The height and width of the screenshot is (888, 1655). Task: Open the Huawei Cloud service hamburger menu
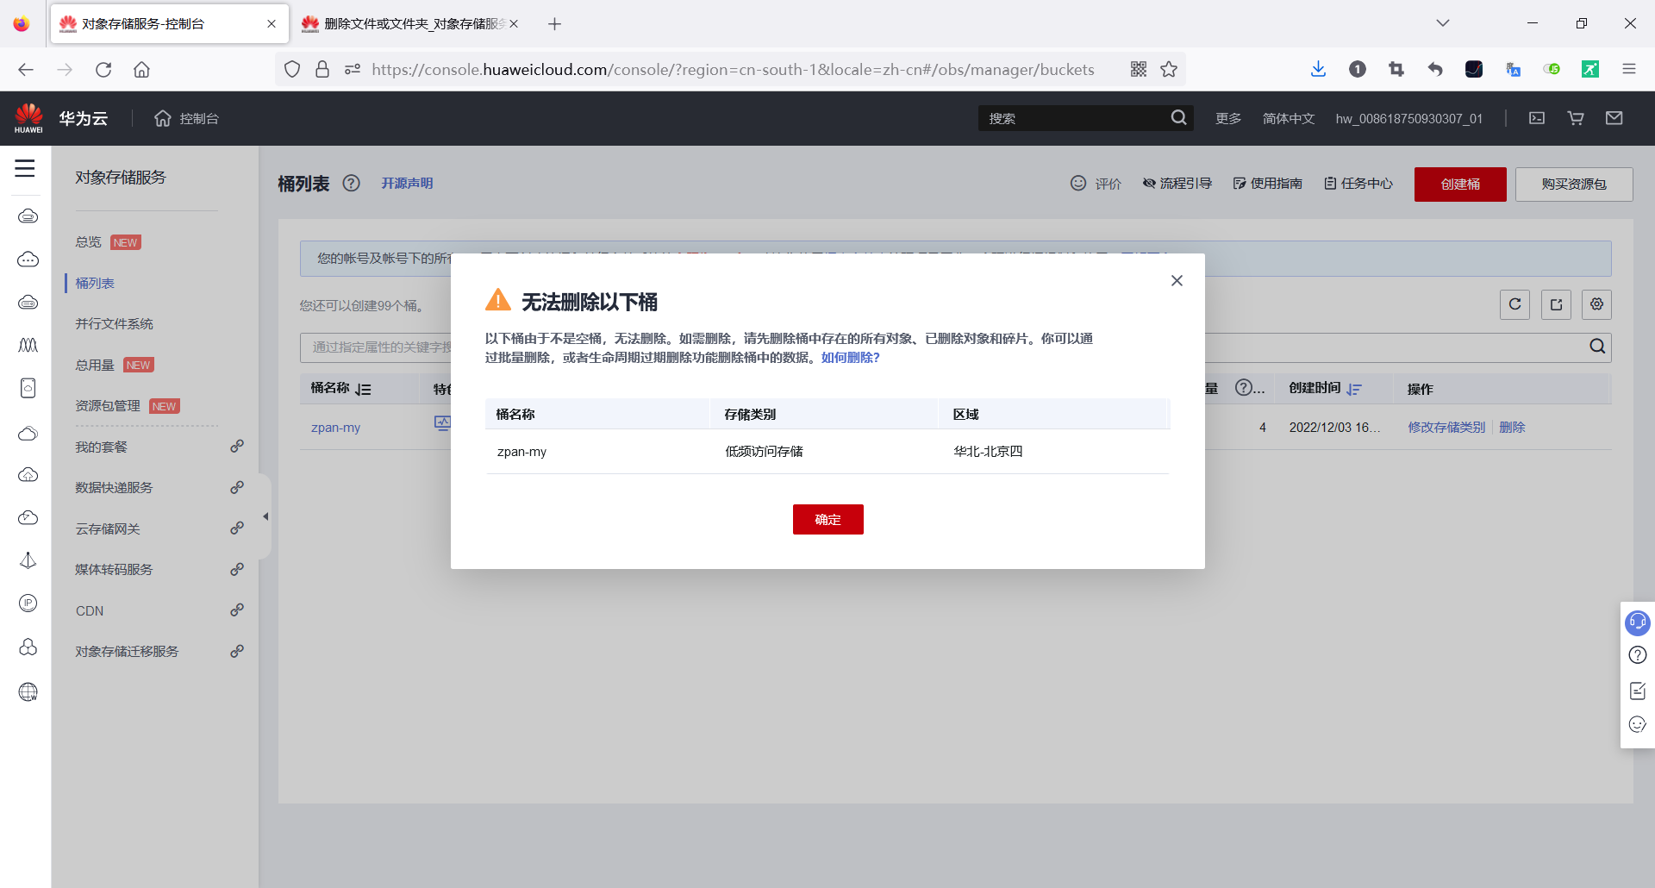(x=25, y=169)
